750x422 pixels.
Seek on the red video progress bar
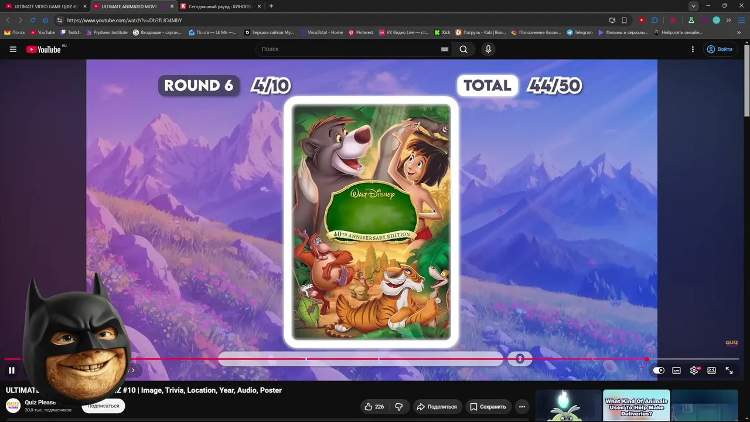click(x=371, y=359)
